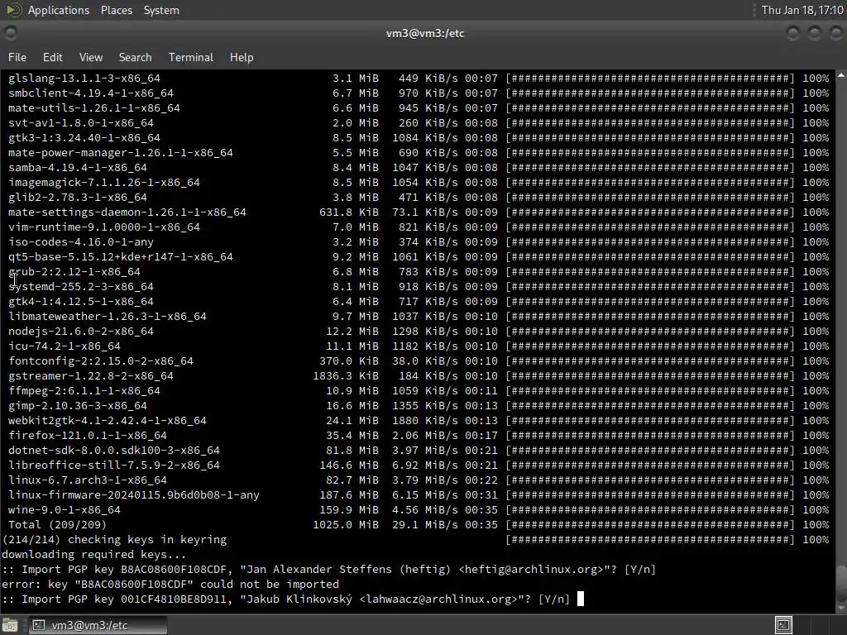
Task: Click the text icu-74.2-1-x86_64
Action: pos(65,346)
